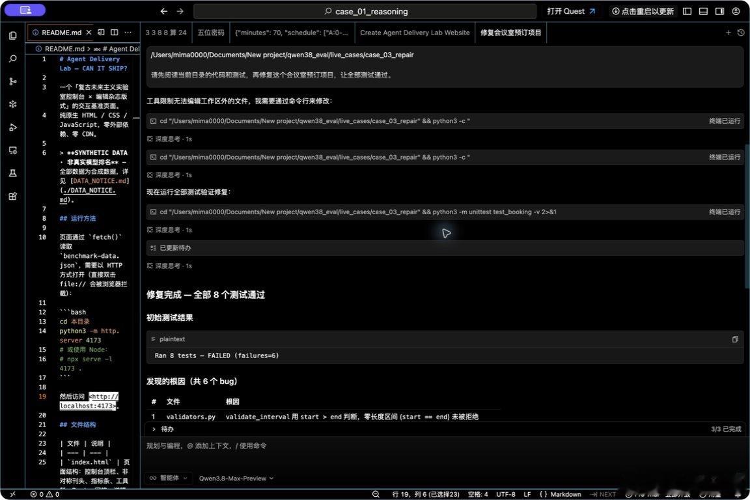The image size is (750, 500).
Task: Toggle the secondary sidebar layout icon
Action: click(x=719, y=11)
